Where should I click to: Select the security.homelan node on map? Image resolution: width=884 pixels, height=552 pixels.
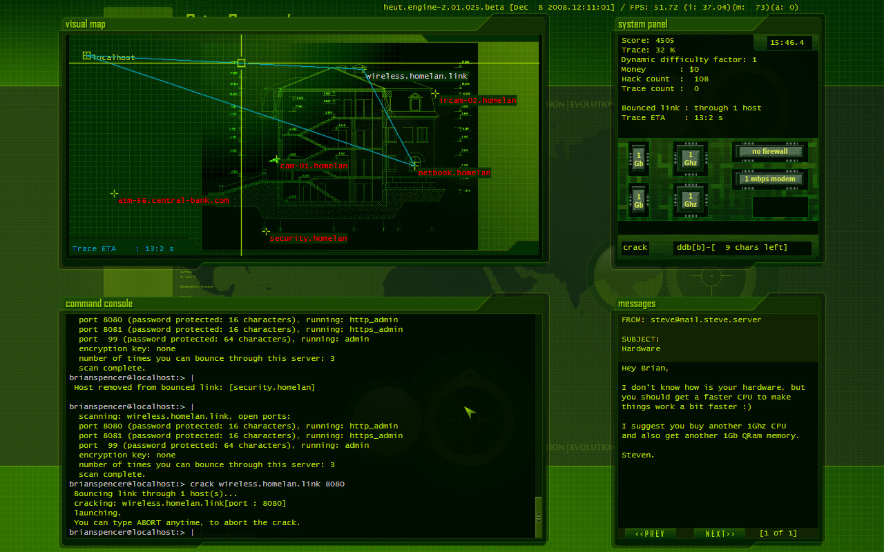pos(266,231)
